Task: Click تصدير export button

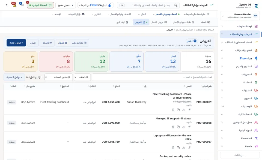Action: tap(33, 43)
